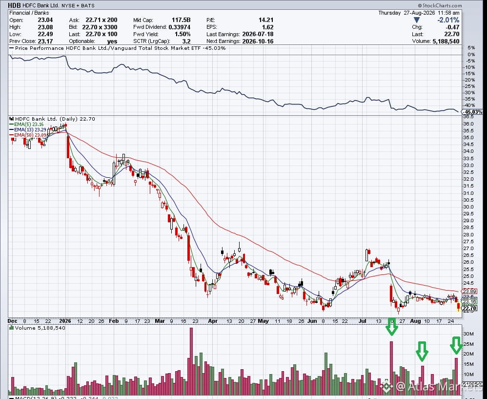487x399 pixels.
Task: Click the P/E value 14.21
Action: pos(266,20)
